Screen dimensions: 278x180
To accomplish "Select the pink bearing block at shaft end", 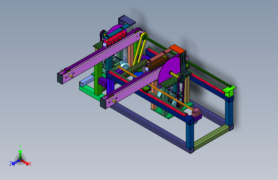I will (197, 112).
